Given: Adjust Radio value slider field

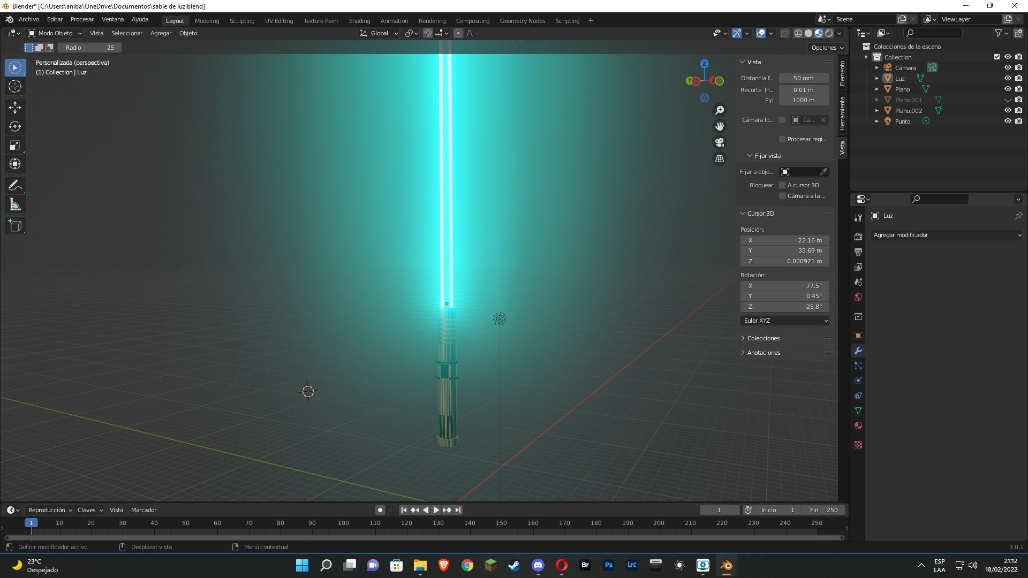Looking at the screenshot, I should coord(89,48).
